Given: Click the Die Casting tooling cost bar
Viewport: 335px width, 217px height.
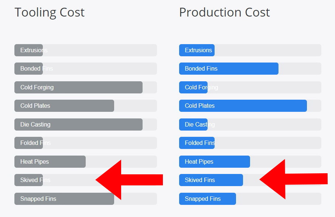Looking at the screenshot, I should point(86,124).
